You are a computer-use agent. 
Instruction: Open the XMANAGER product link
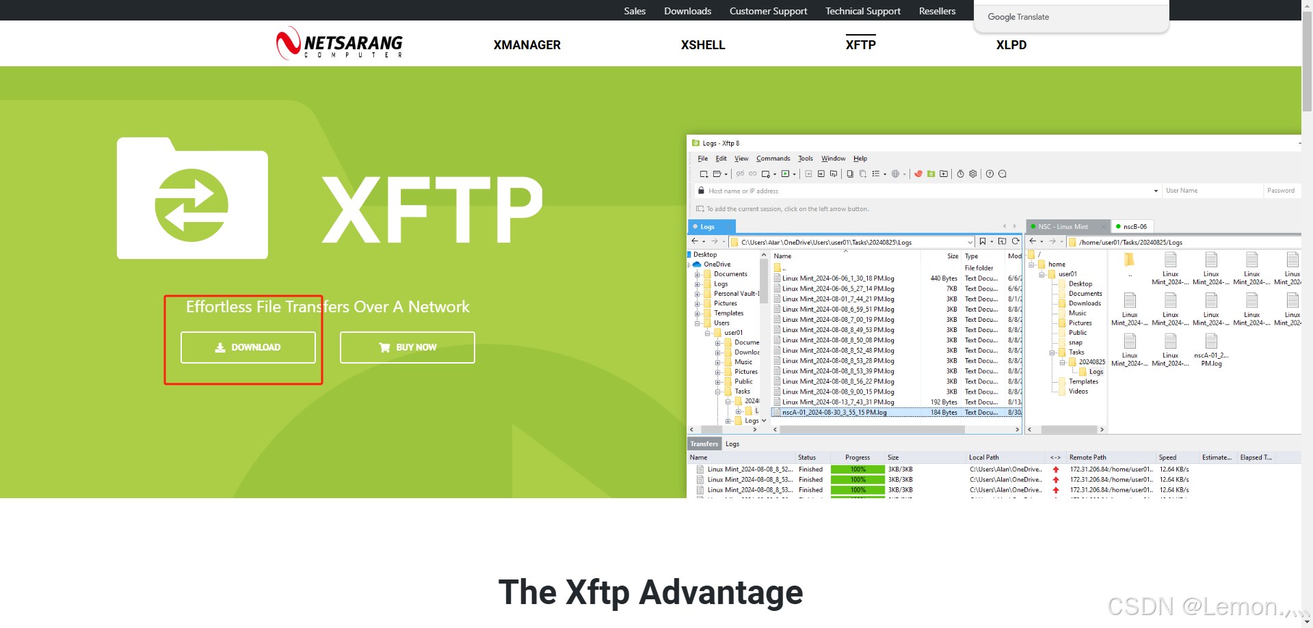[527, 45]
